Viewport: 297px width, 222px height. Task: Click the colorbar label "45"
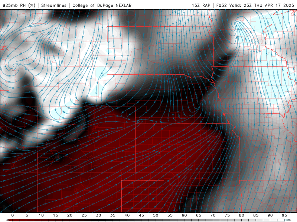tap(141, 215)
